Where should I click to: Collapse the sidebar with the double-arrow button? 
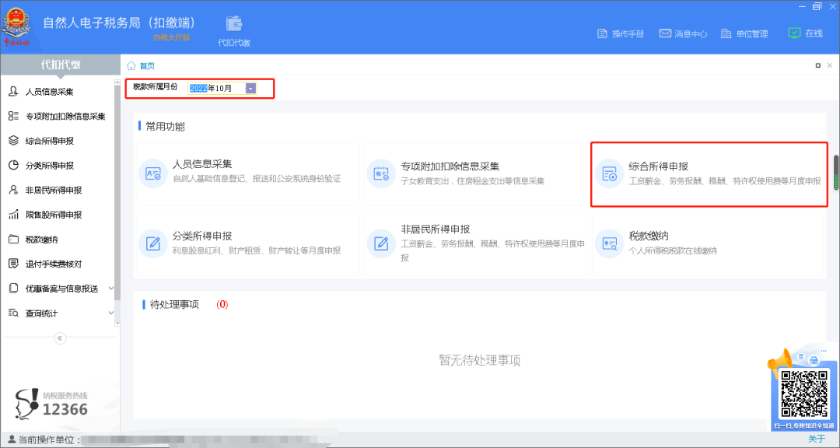(x=60, y=338)
